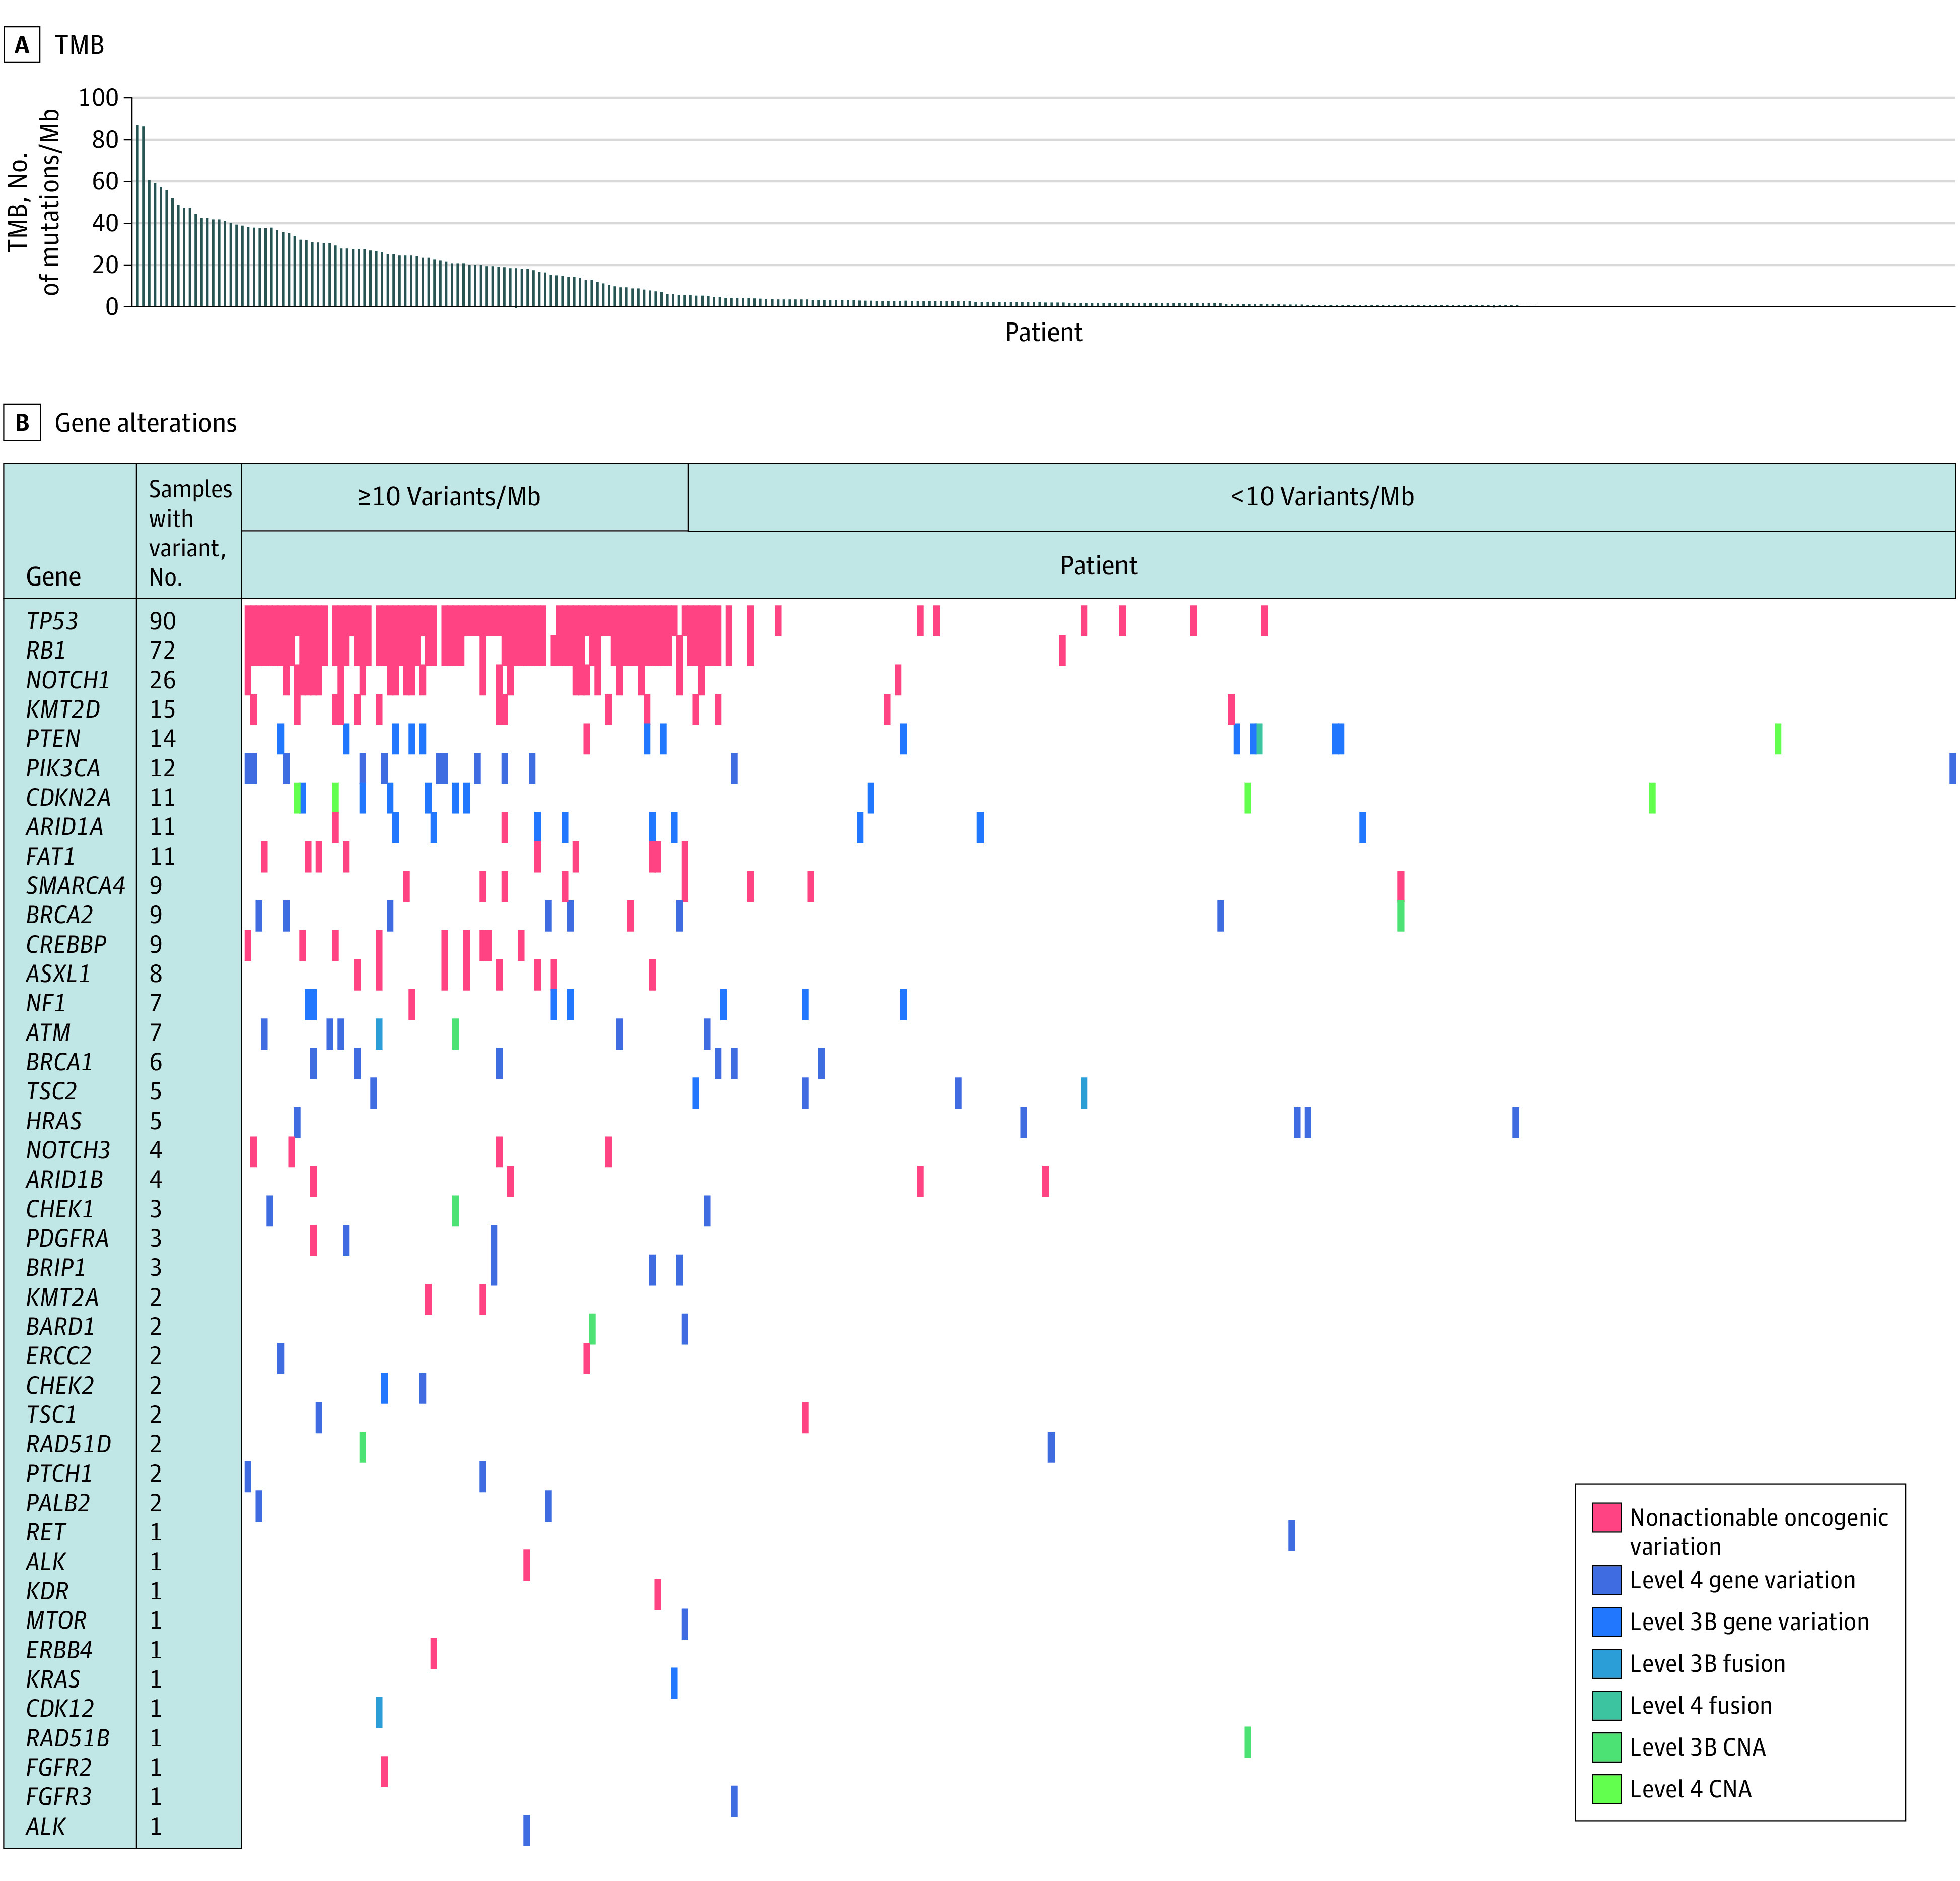Click the Nonactionable oncogenic variation pink swatch
The width and height of the screenshot is (1960, 1881).
pos(1606,1517)
